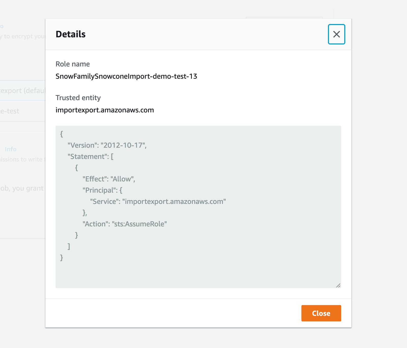Click the resize grip of the policy text area
Screen dimensions: 407x348
(x=339, y=285)
